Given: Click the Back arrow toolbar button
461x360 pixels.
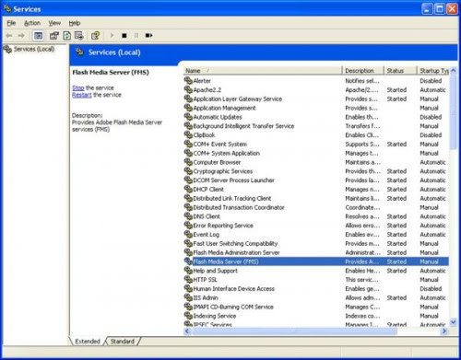Looking at the screenshot, I should coord(9,36).
